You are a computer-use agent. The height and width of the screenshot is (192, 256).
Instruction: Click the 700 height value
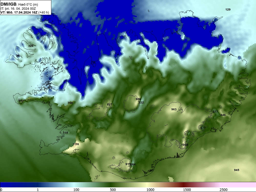click(70, 103)
